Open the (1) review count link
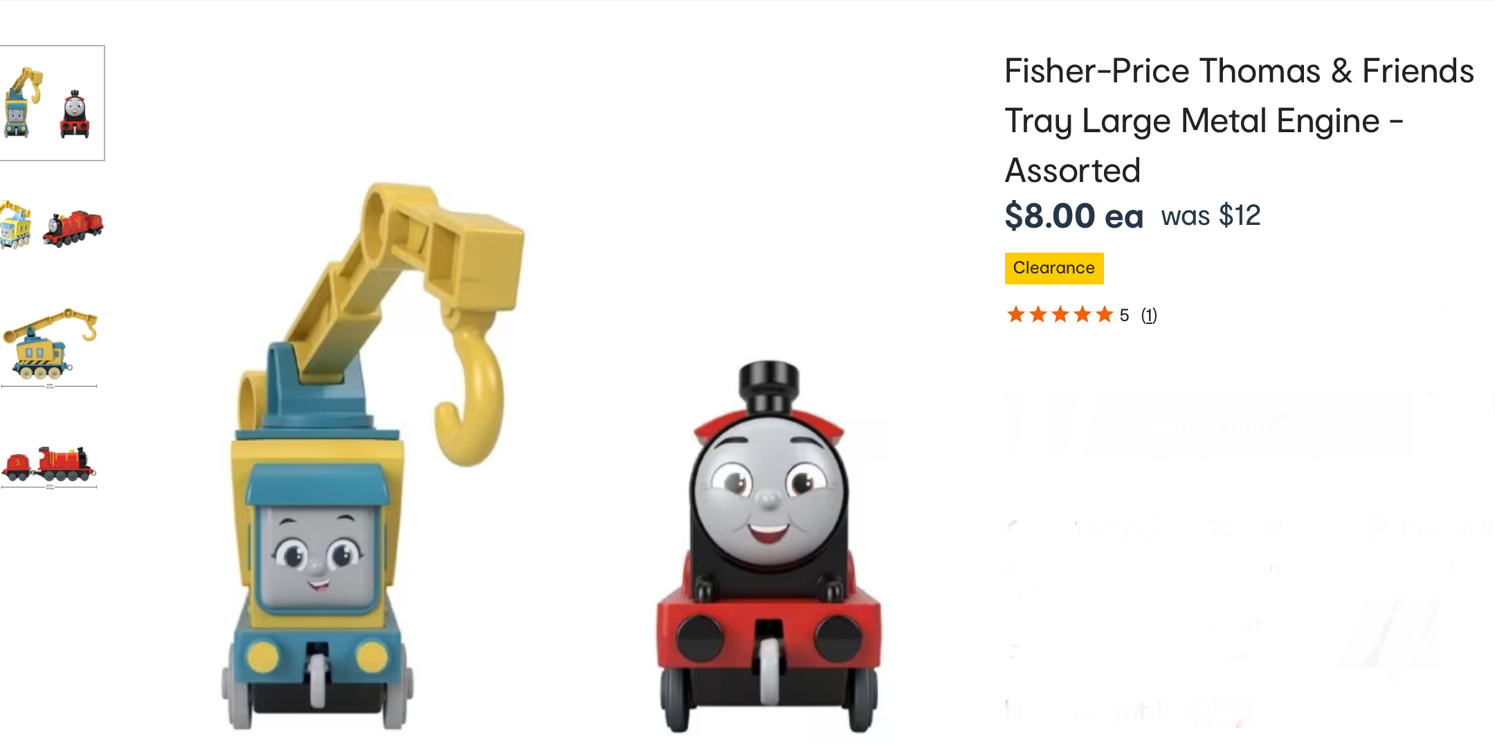The image size is (1495, 744). pyautogui.click(x=1149, y=316)
